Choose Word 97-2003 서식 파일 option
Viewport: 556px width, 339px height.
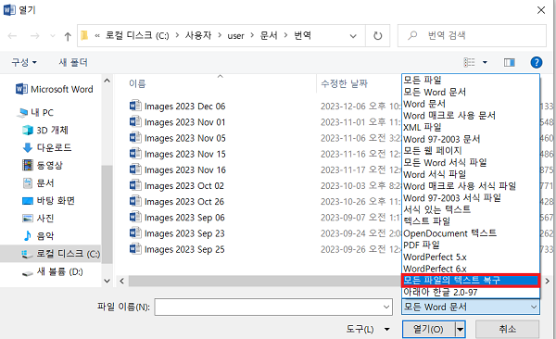click(x=471, y=198)
